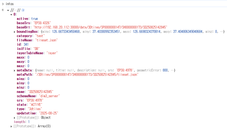Click the maxy: 0 property row
The width and height of the screenshot is (227, 130).
pyautogui.click(x=23, y=62)
